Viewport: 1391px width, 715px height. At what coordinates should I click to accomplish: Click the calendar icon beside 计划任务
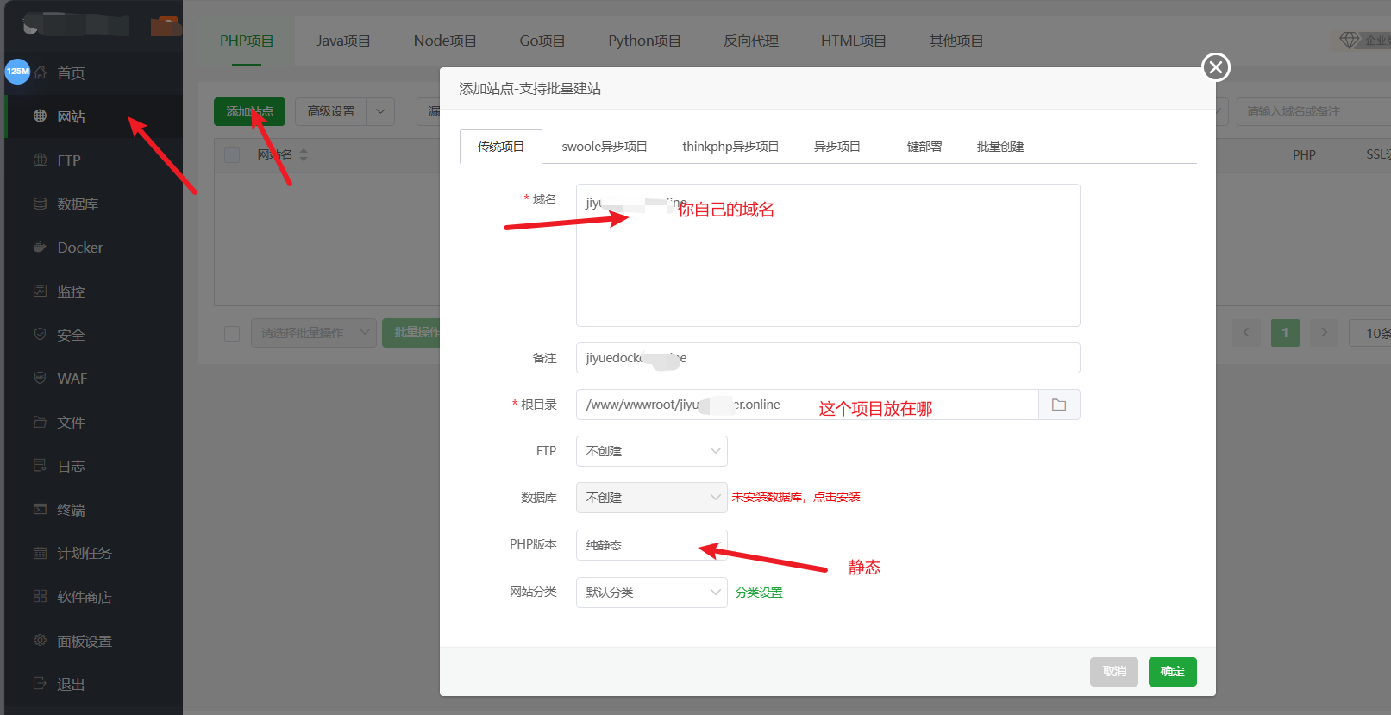tap(40, 553)
